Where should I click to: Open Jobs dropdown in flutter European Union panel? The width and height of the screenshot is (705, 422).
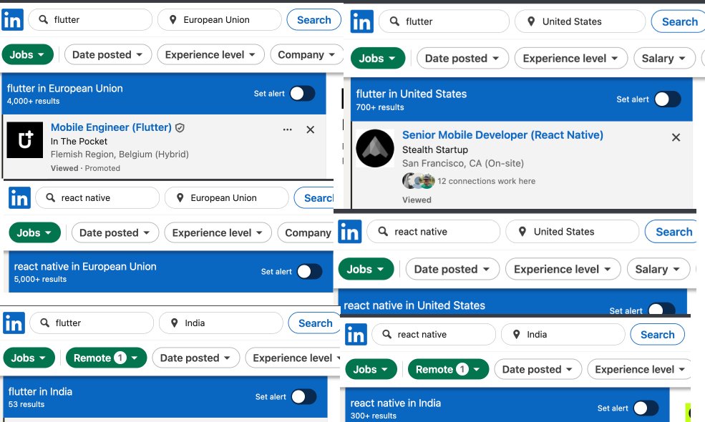click(x=27, y=55)
